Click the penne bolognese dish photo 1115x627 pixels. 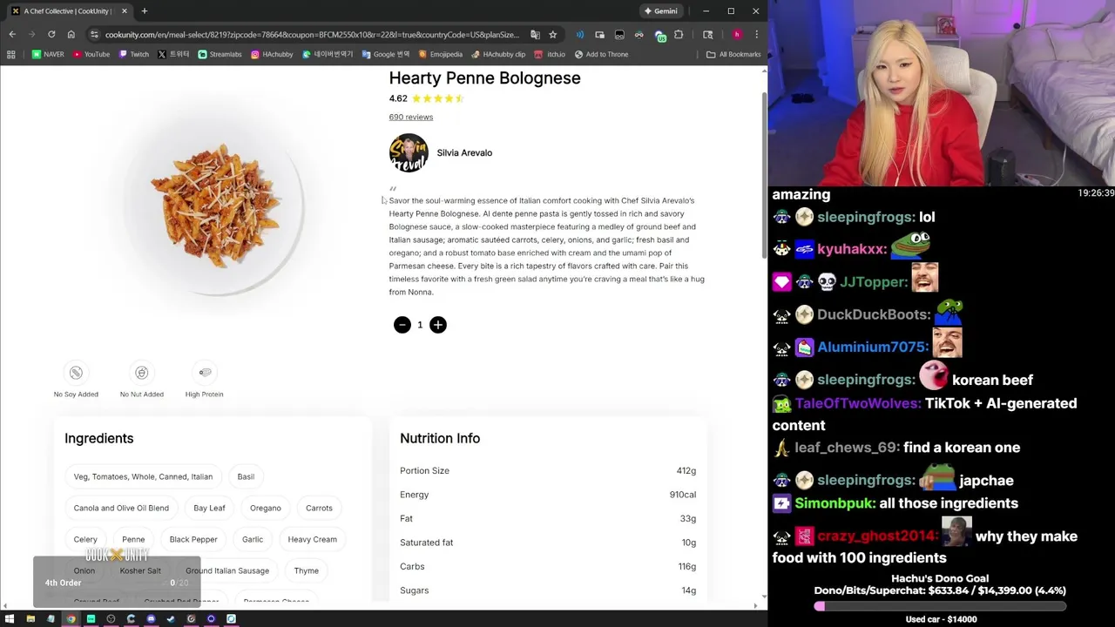coord(215,206)
